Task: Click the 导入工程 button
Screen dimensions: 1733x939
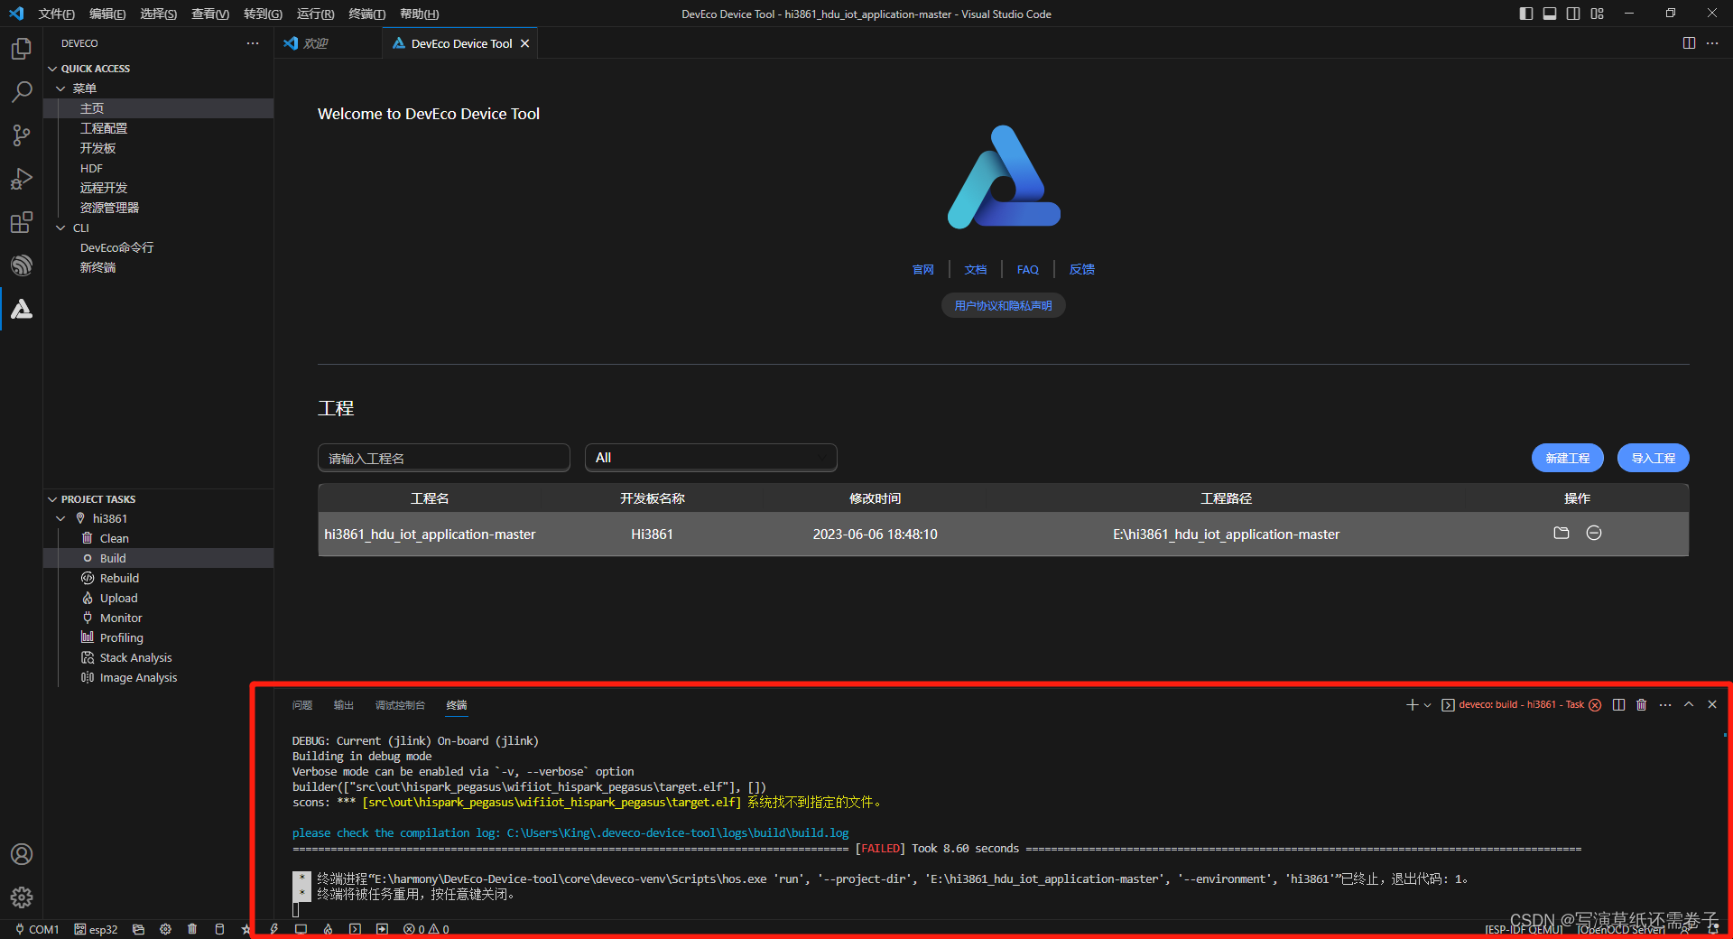Action: tap(1654, 458)
